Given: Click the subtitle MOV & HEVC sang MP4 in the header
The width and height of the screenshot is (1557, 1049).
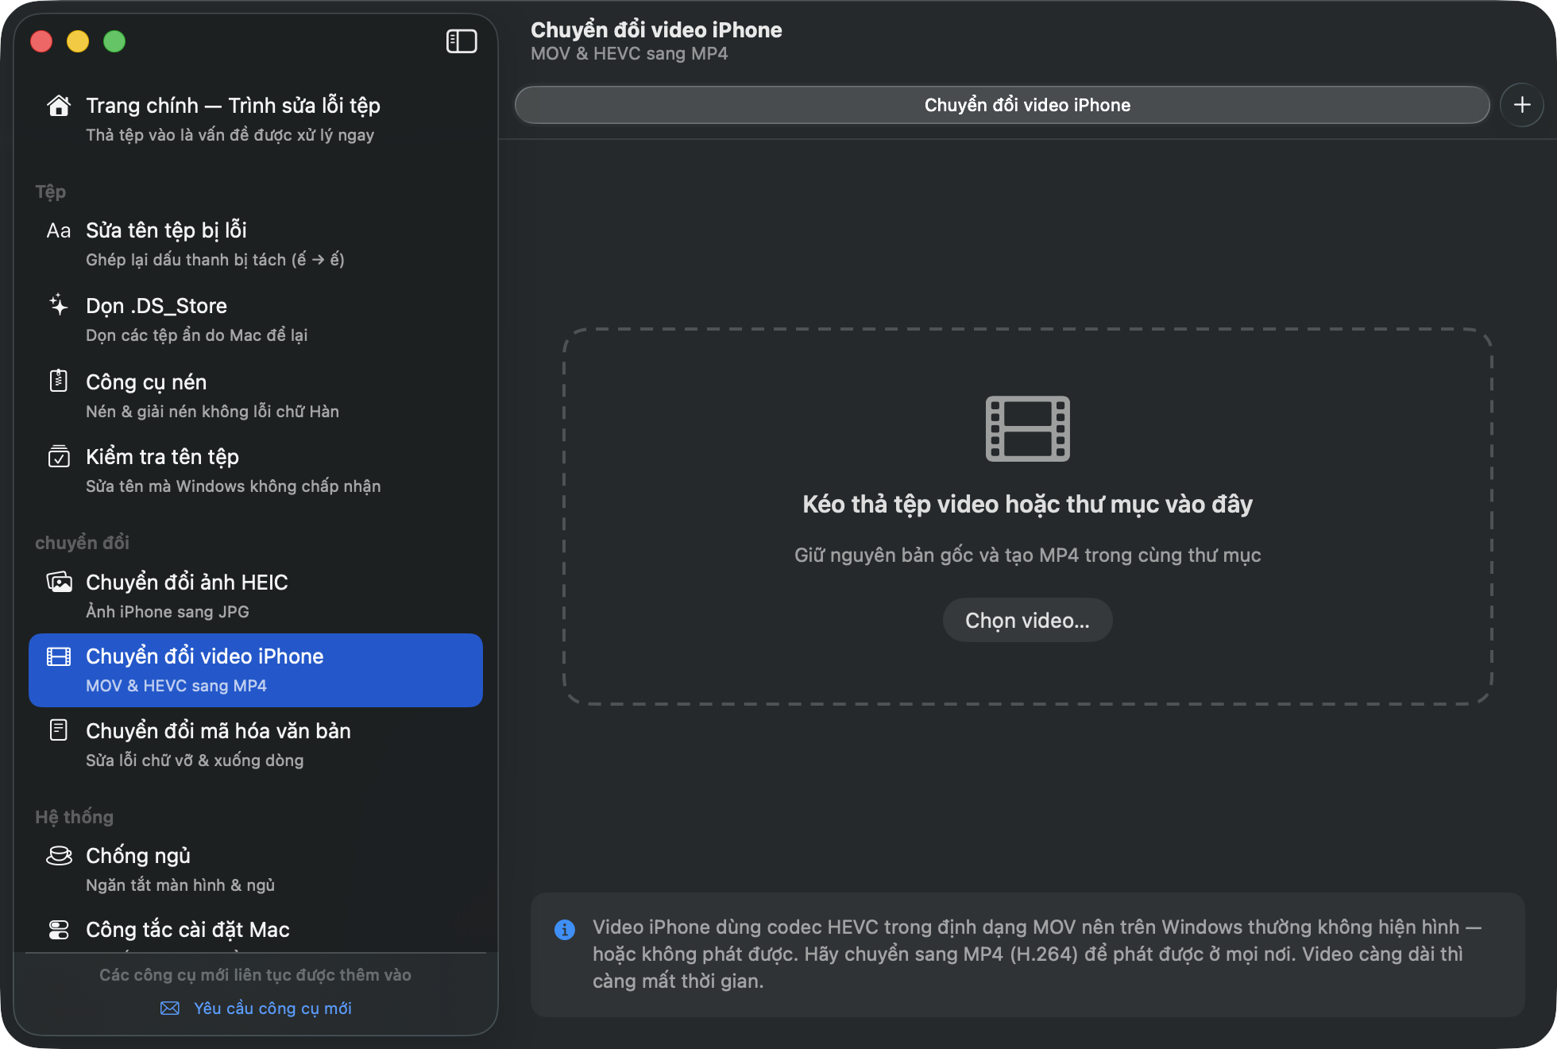Looking at the screenshot, I should click(629, 54).
